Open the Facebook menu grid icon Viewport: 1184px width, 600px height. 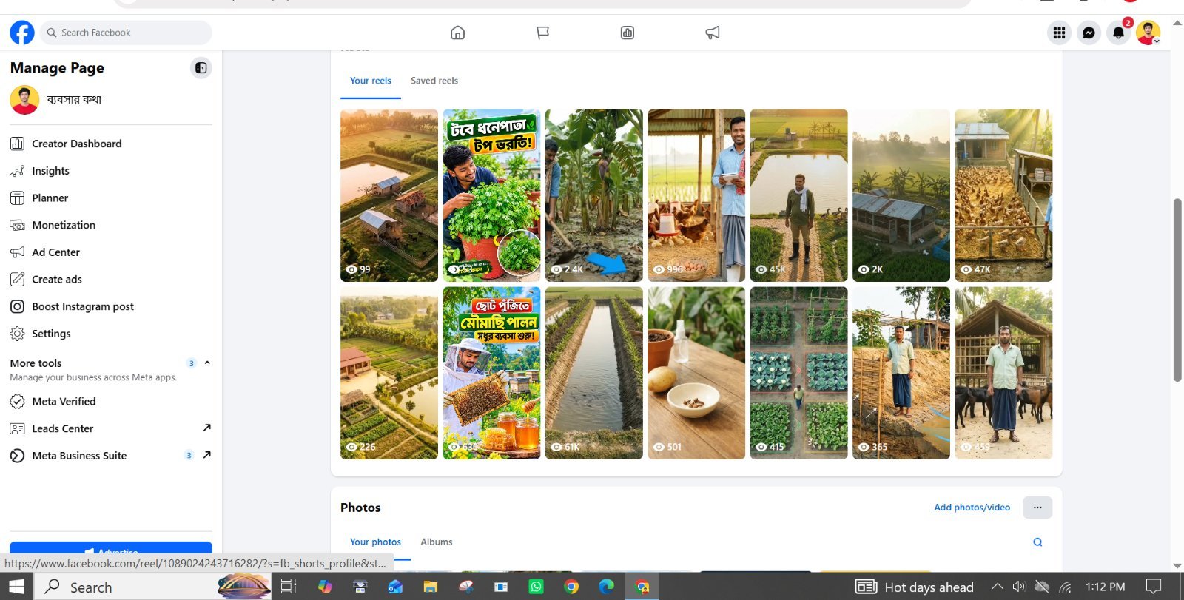tap(1059, 33)
